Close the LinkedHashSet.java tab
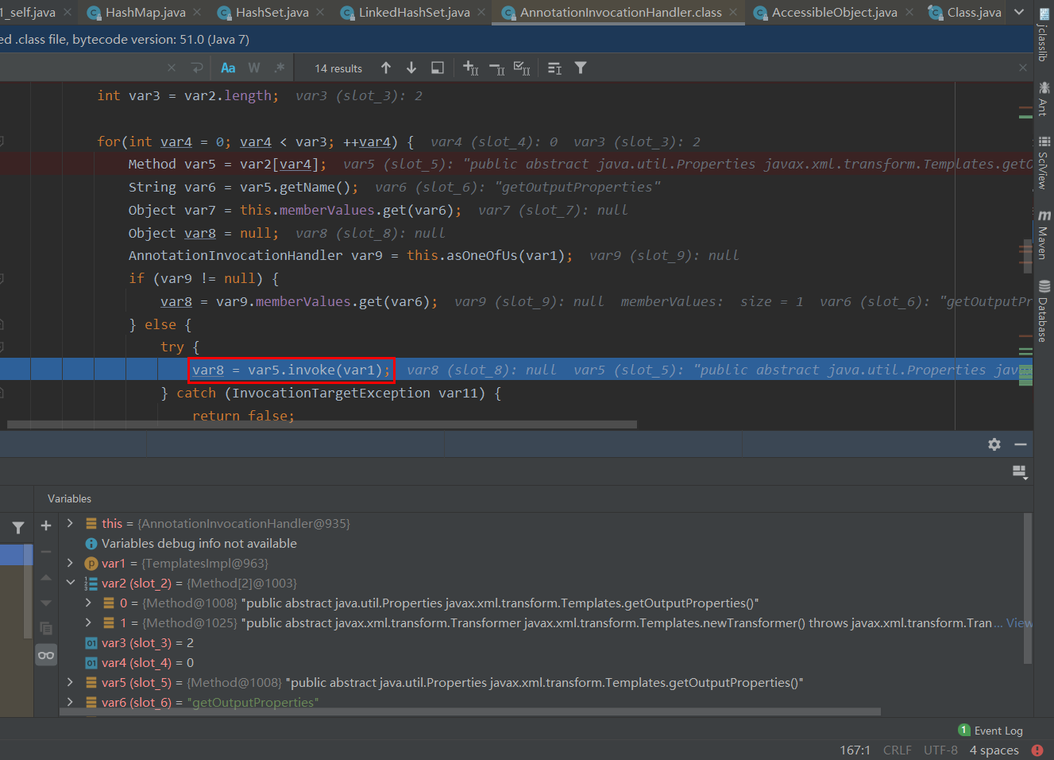 point(482,12)
